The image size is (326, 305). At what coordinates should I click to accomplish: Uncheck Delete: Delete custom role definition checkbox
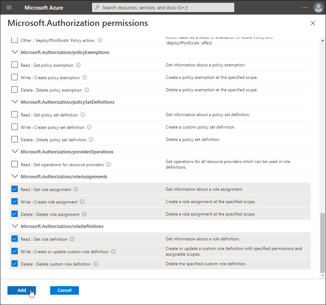click(15, 263)
